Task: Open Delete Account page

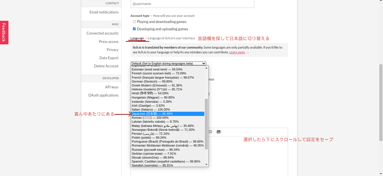Action: pyautogui.click(x=106, y=66)
